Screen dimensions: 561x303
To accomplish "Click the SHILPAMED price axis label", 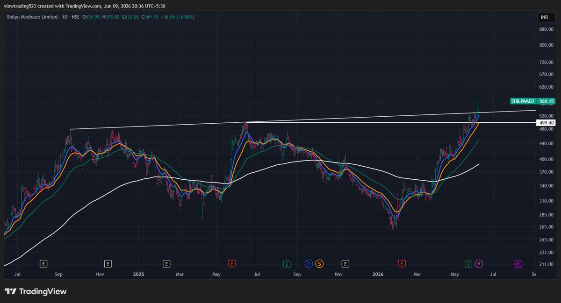I will coord(523,101).
